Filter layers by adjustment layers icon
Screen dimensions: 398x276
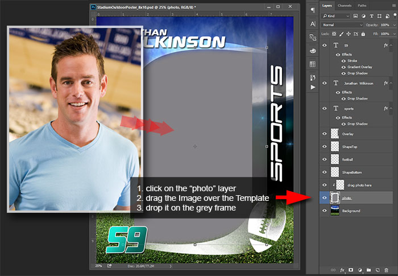[x=364, y=16]
